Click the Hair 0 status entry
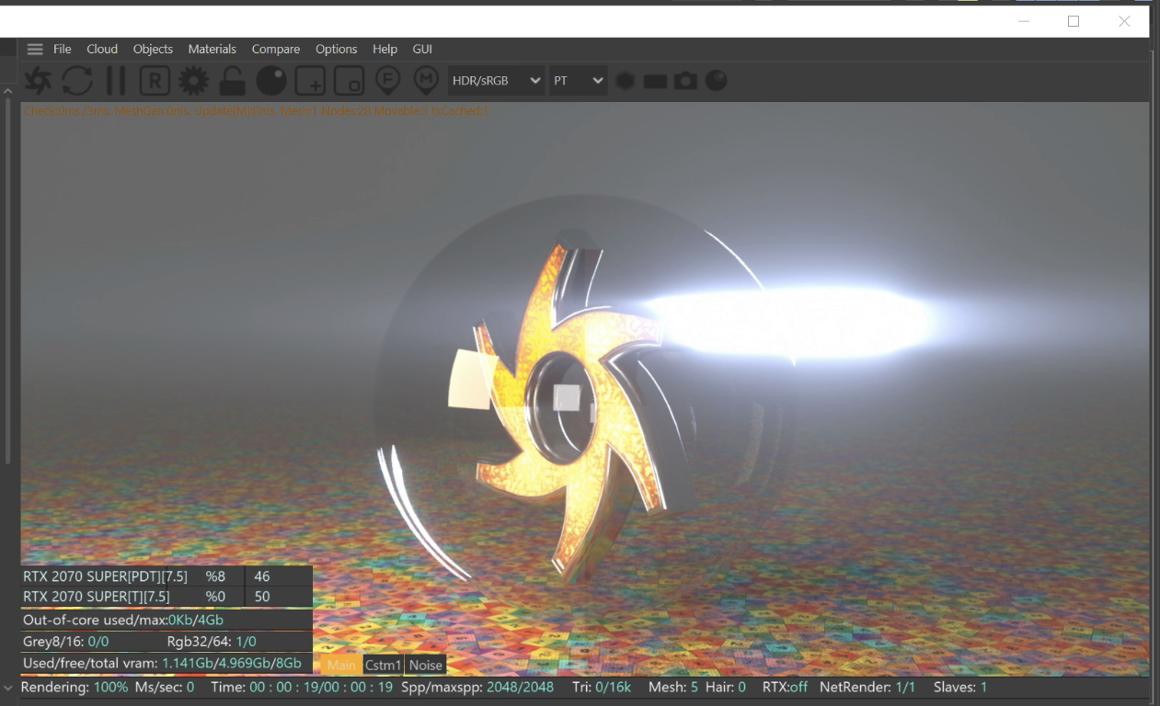Image resolution: width=1160 pixels, height=706 pixels. (726, 687)
